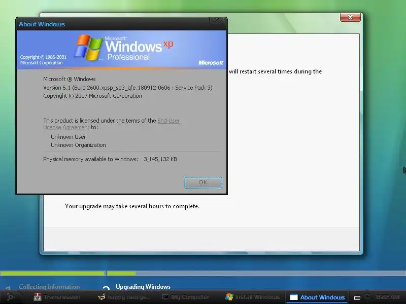
Task: Click the keyboard tray icon
Action: click(x=357, y=297)
